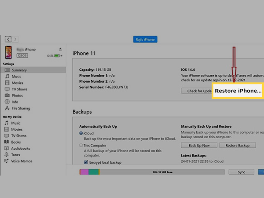Click the Restore Backup button
This screenshot has width=264, height=198.
click(238, 145)
